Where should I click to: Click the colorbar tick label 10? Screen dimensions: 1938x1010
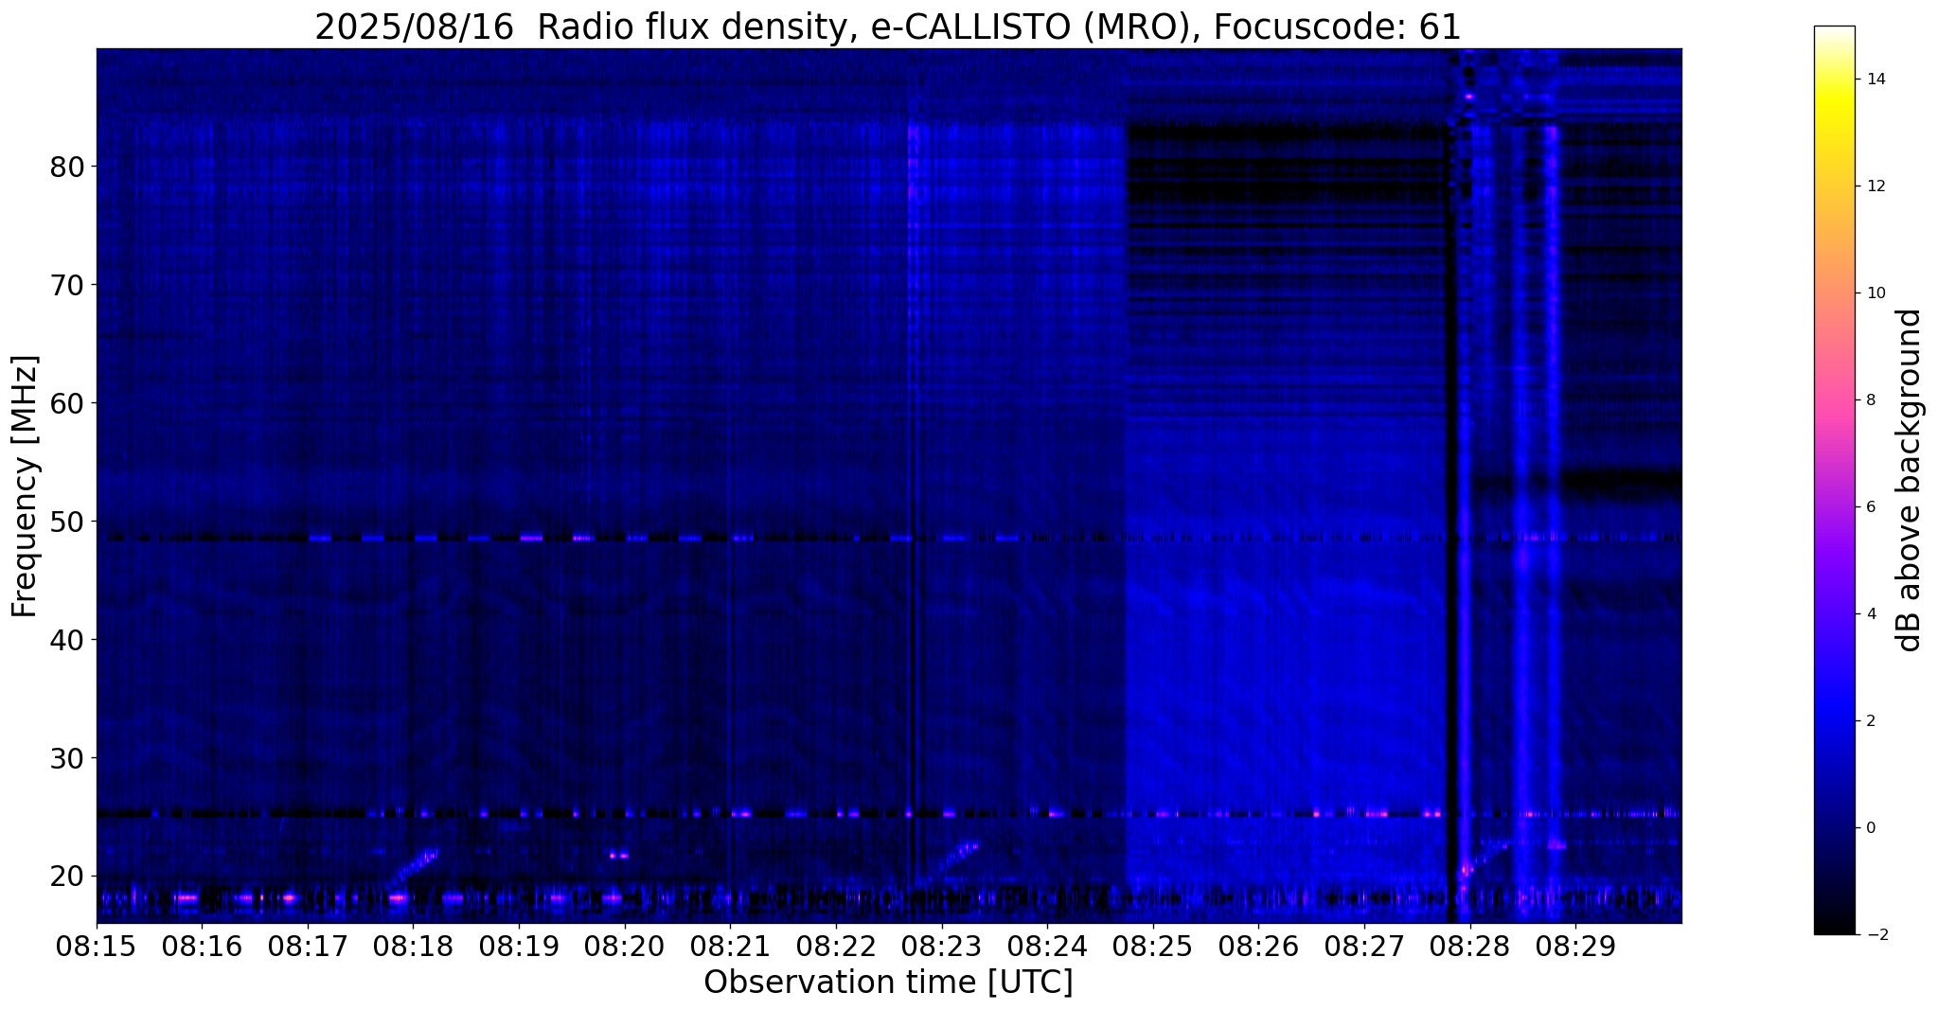(1875, 293)
